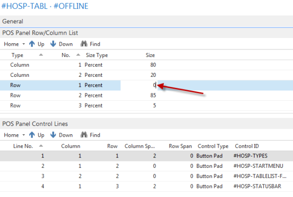Select the Column 1 row with size 80
The height and width of the screenshot is (197, 293).
[21, 65]
